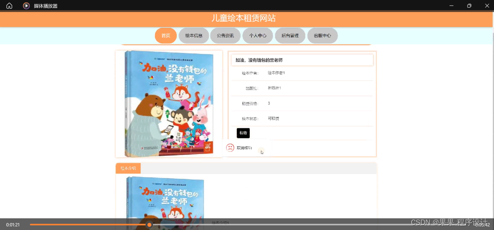Click the 租赁价格 label

click(x=250, y=104)
